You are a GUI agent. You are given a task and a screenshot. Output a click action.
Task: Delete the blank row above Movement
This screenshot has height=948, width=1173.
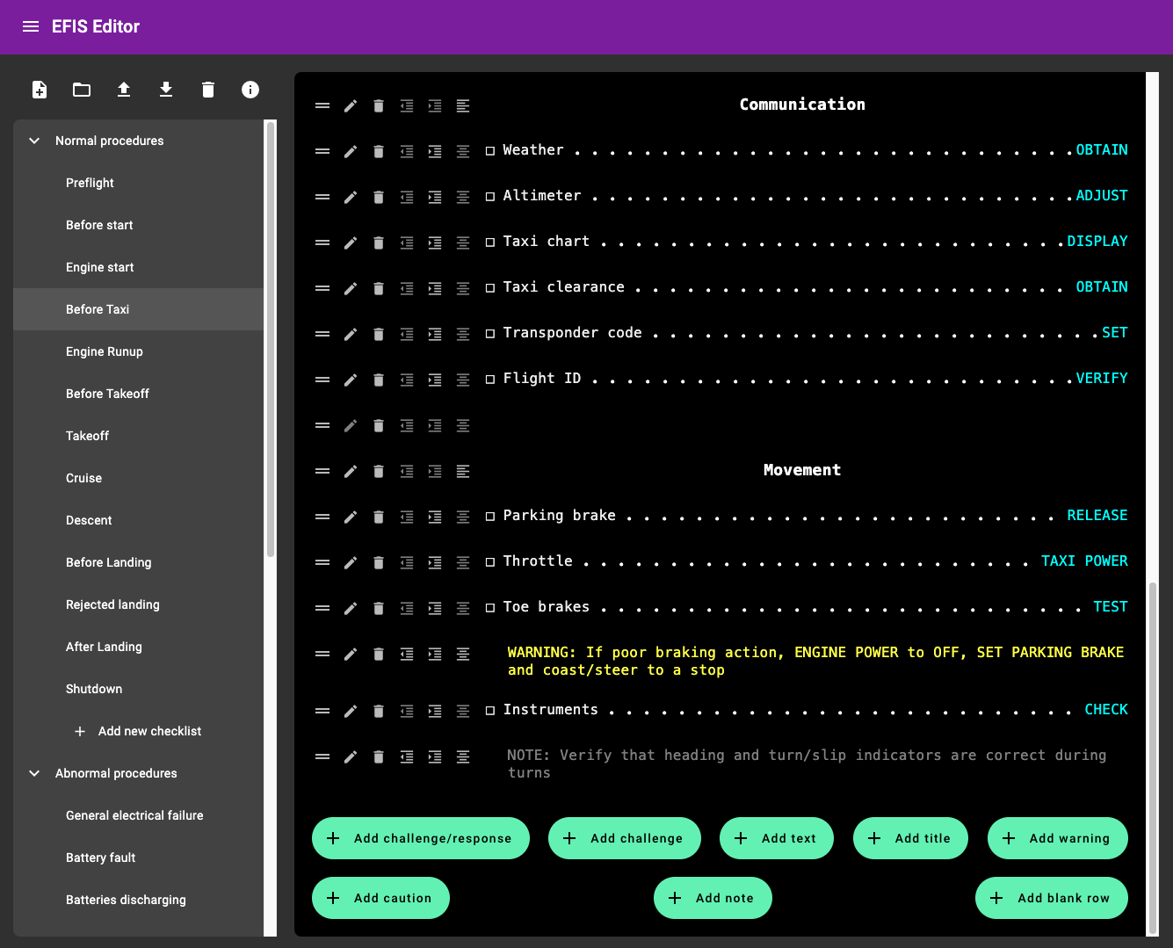click(379, 425)
